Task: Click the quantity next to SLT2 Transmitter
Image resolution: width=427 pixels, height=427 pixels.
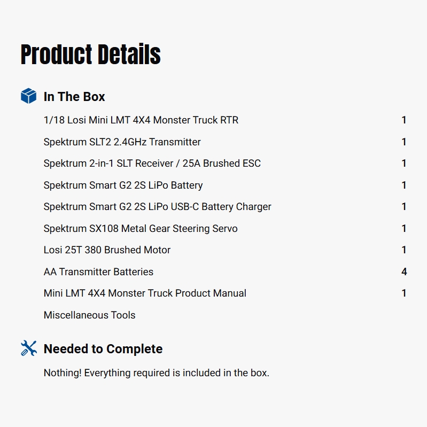Action: [x=404, y=142]
